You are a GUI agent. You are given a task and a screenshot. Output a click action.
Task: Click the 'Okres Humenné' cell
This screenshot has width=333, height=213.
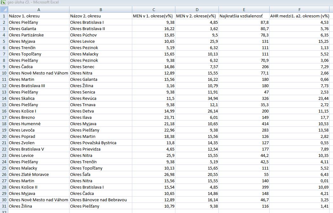39,124
